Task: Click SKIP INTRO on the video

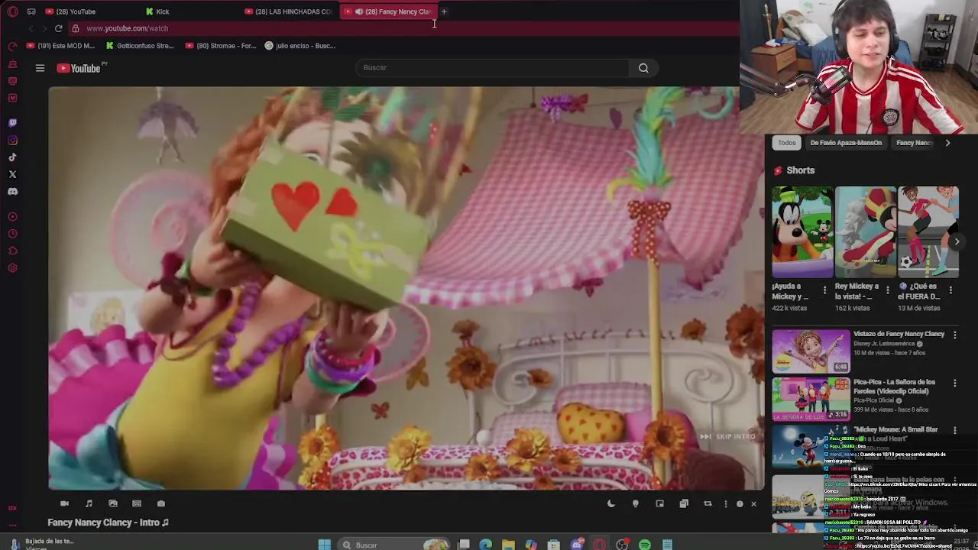Action: tap(727, 436)
